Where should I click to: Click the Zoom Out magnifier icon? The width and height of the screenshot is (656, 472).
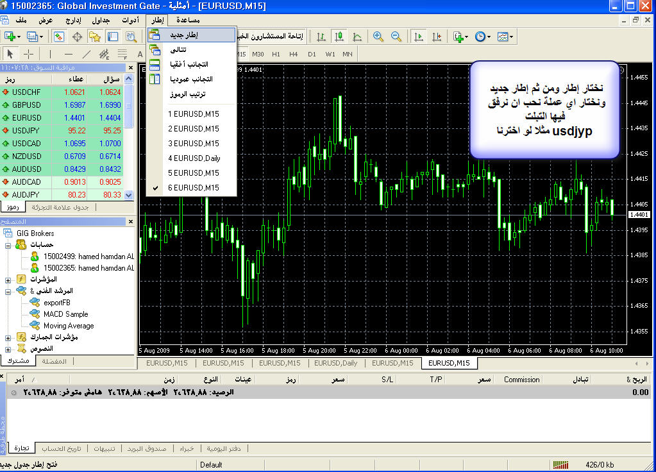pos(396,37)
